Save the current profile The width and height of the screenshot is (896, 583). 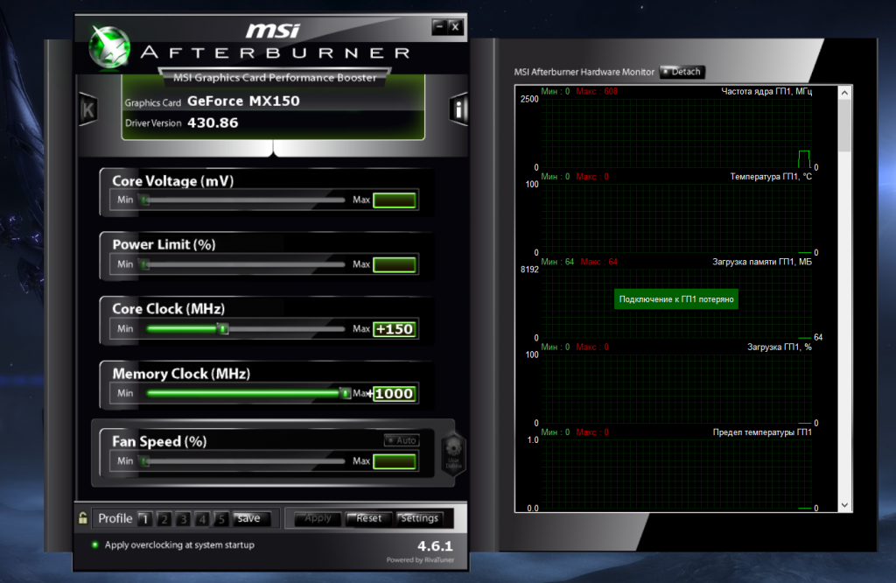tap(249, 518)
